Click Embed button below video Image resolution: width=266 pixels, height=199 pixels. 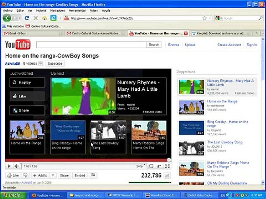[x=80, y=175]
